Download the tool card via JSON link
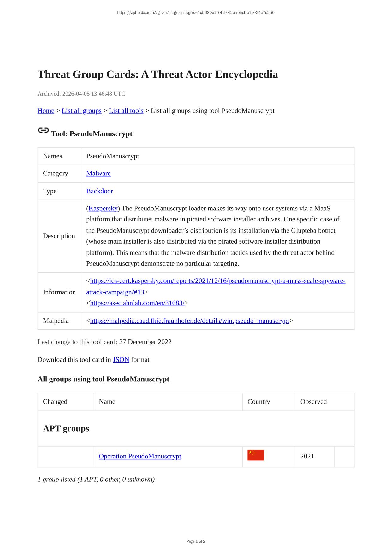Image resolution: width=392 pixels, height=554 pixels. coord(121,360)
